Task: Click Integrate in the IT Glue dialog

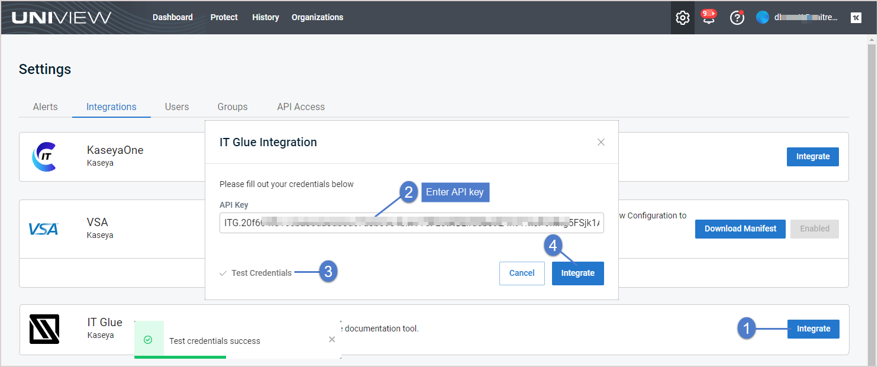Action: (x=578, y=273)
